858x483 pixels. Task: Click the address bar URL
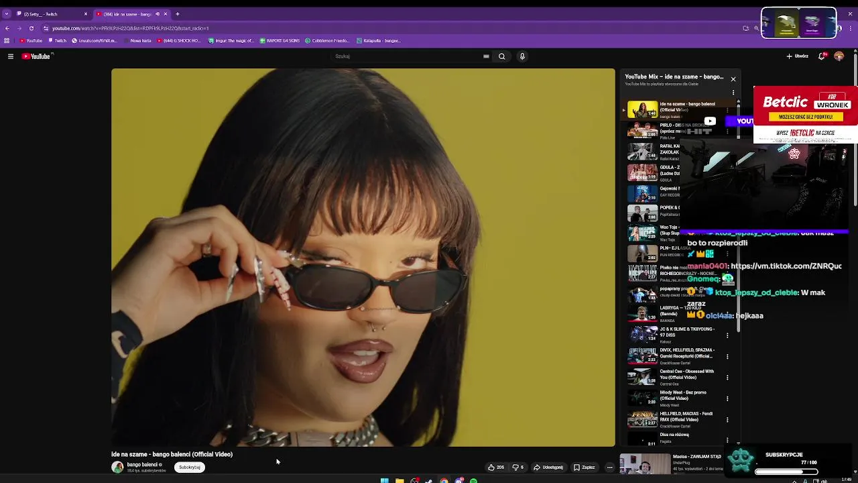[x=131, y=28]
